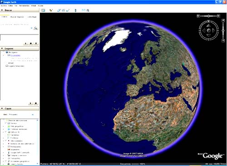Viewport: 227px width, 166px height.
Task: Click the down arrow on navigation compass
Action: tap(208, 35)
